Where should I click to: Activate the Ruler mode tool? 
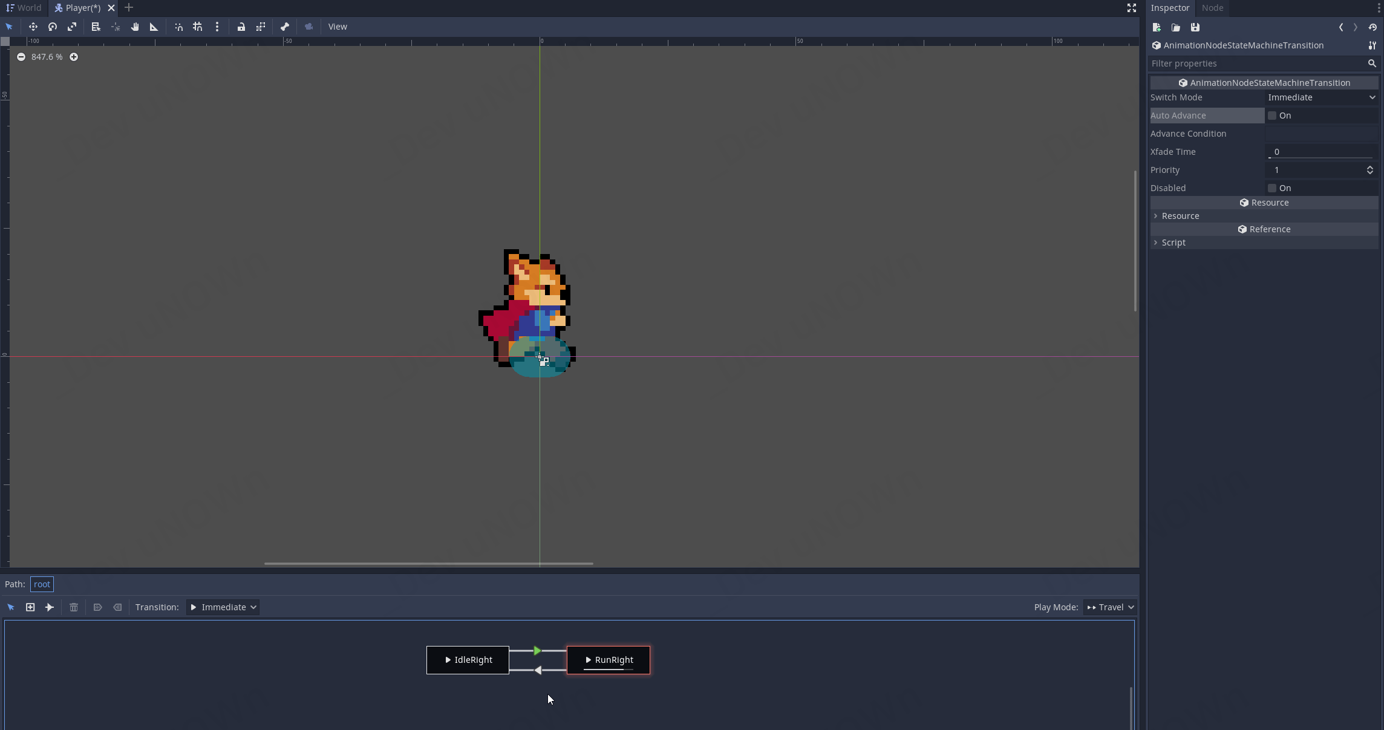click(x=154, y=27)
